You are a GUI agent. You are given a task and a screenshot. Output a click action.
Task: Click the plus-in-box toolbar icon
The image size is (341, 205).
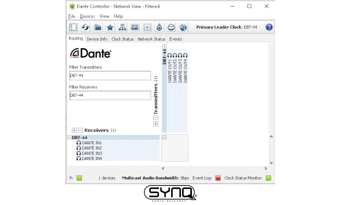(147, 27)
